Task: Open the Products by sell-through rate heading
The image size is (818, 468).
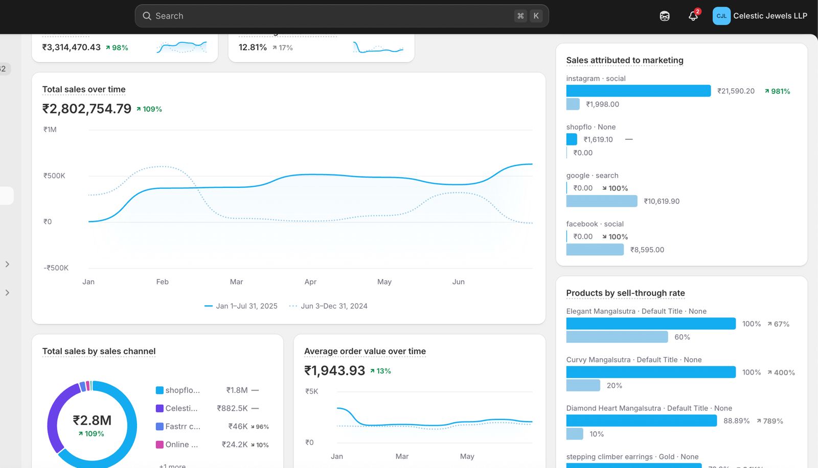Action: click(x=625, y=293)
